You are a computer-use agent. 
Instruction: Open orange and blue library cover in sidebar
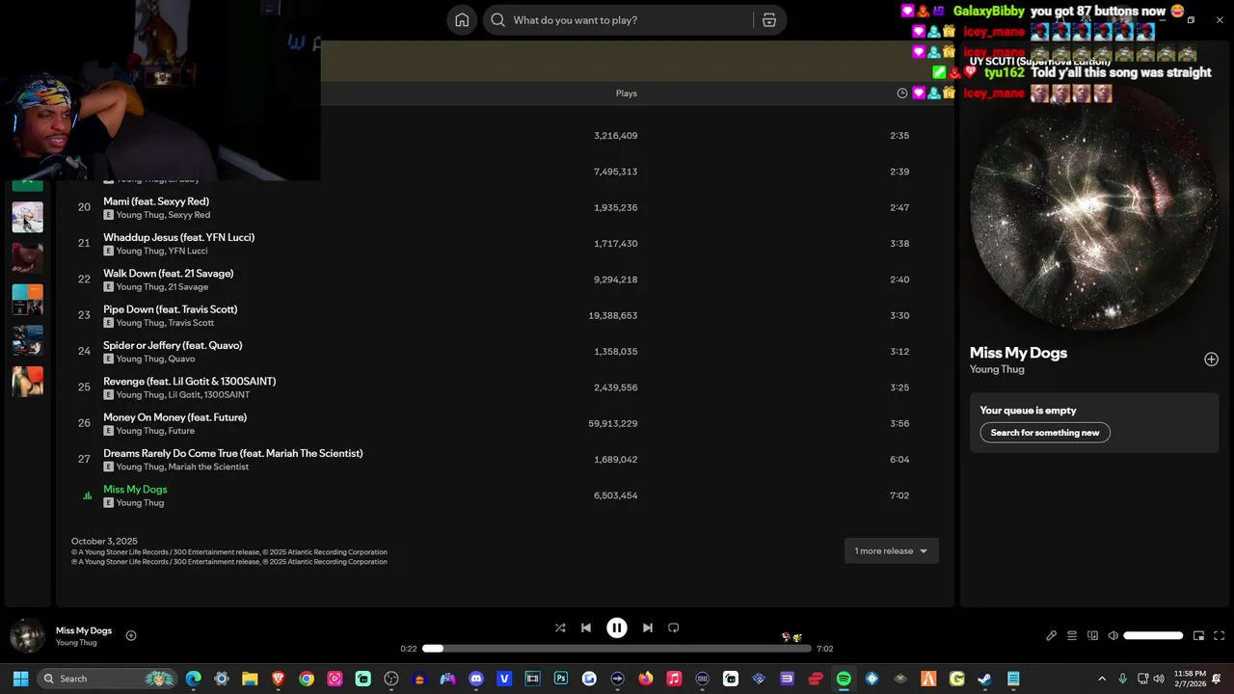point(27,300)
